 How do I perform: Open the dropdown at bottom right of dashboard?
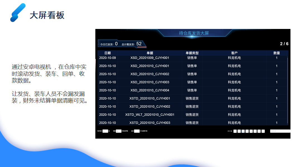pyautogui.click(x=280, y=131)
